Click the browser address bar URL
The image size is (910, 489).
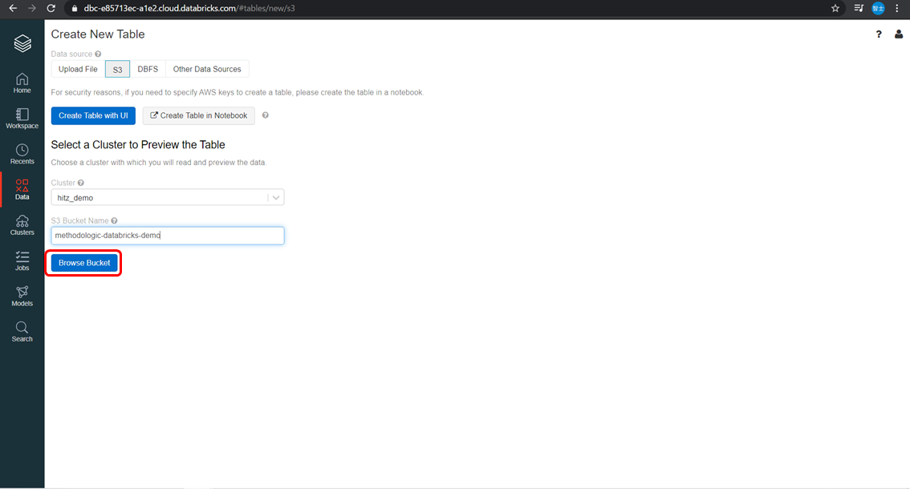pos(189,8)
